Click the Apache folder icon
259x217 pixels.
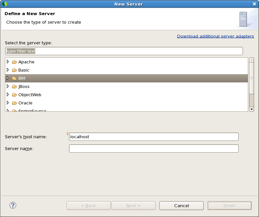14,62
